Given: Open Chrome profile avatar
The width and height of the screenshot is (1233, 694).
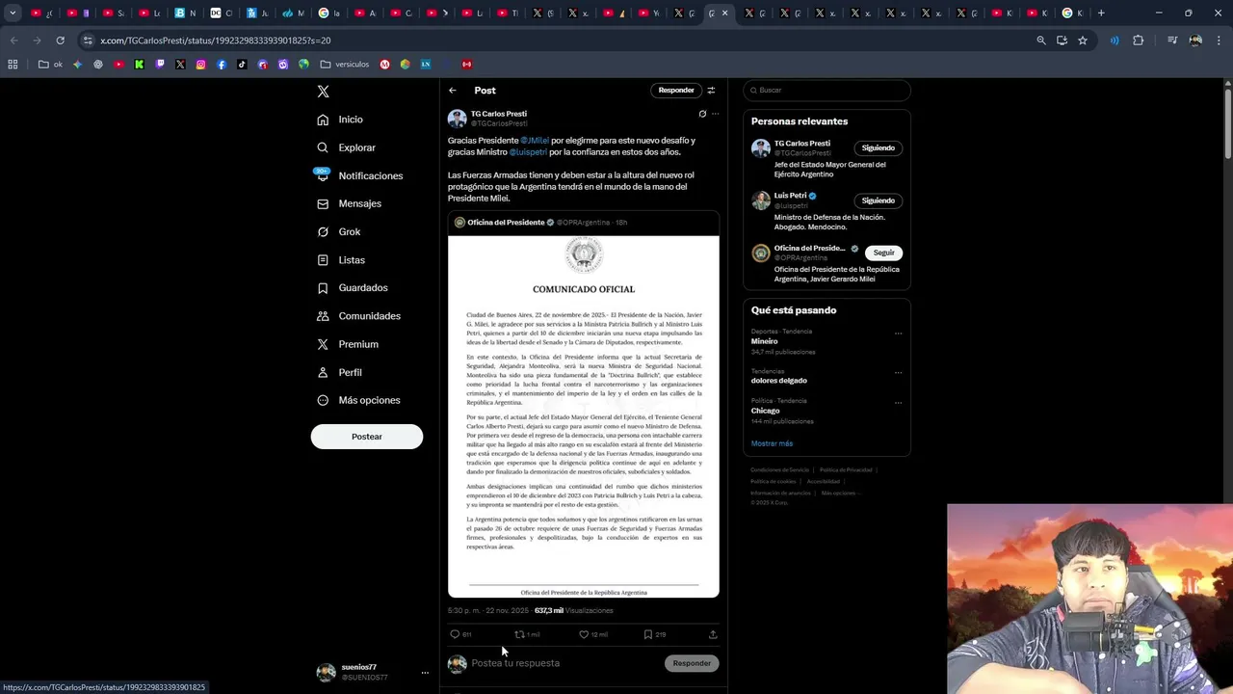Looking at the screenshot, I should click(1195, 40).
